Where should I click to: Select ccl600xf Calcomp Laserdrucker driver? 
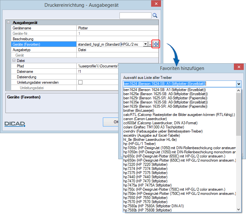180,123
